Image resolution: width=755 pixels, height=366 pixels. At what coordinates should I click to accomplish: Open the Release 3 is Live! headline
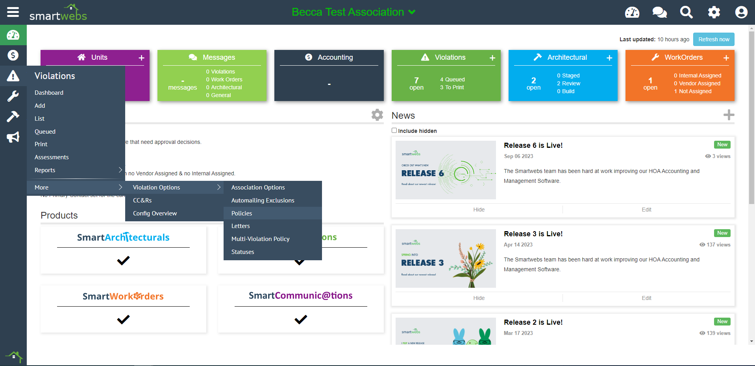coord(533,234)
